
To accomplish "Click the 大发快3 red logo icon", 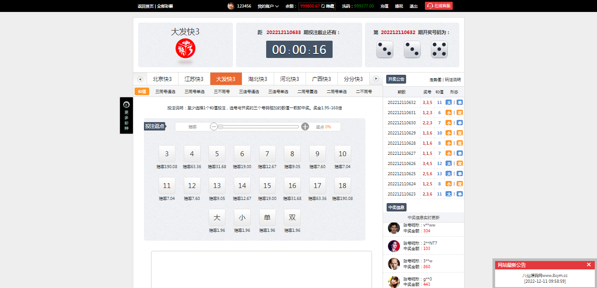I will click(x=185, y=49).
